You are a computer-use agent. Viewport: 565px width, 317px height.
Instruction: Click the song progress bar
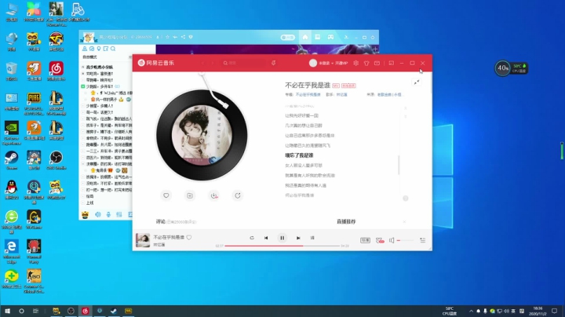pos(282,246)
